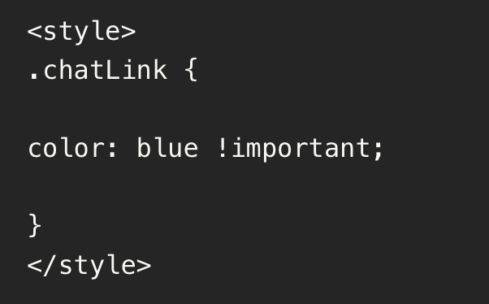Viewport: 489px width, 304px height.
Task: Click the opening curly brace after .chatLink
Action: [x=191, y=70]
